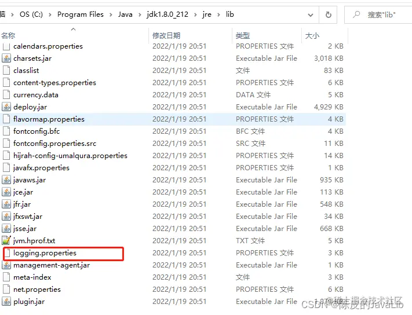Screen dimensions: 412x315
Task: Click the classlist blank file icon
Action: (x=6, y=70)
